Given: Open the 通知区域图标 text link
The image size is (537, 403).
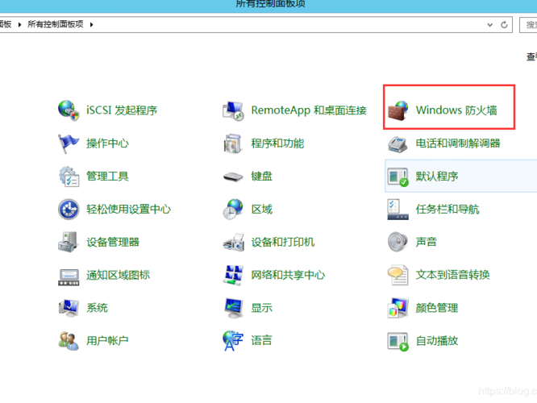Looking at the screenshot, I should point(119,275).
